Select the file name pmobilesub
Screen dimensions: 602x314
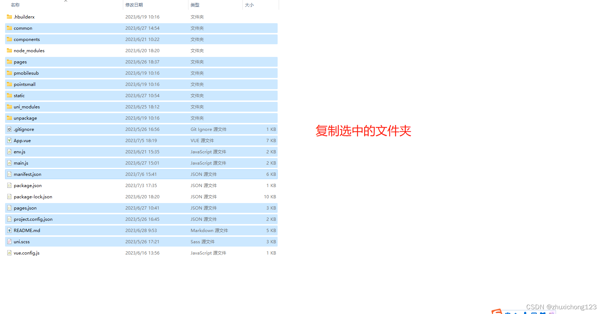[26, 73]
